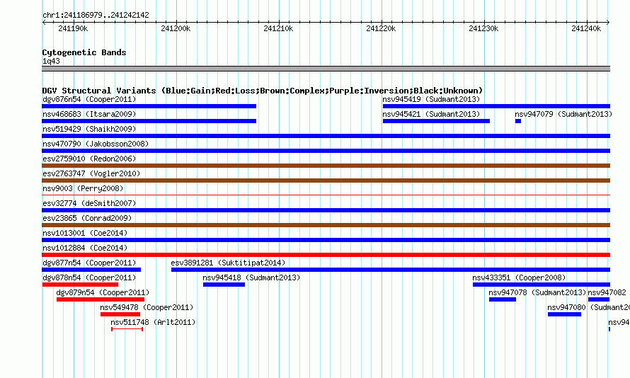Click the gray 1q43 cytogenetic band bar

tap(326, 69)
